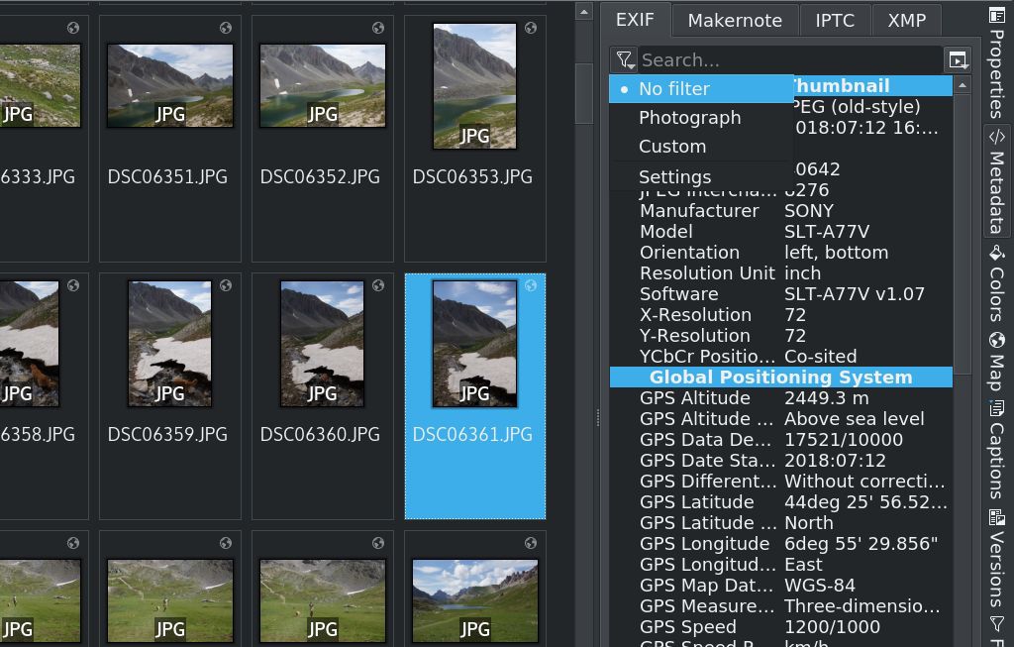Switch to the Makernote tab
Viewport: 1014px width, 647px height.
pyautogui.click(x=735, y=21)
